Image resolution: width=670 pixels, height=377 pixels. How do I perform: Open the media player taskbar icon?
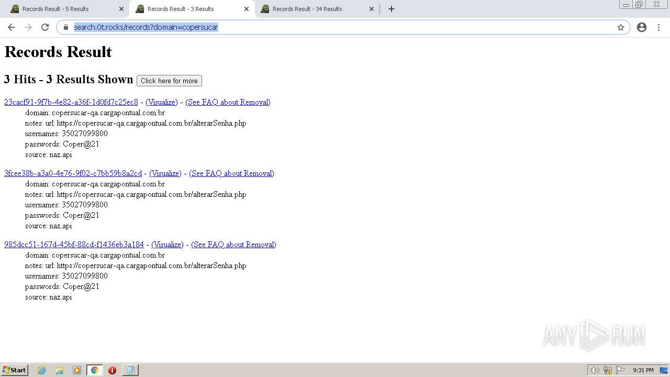(x=77, y=370)
